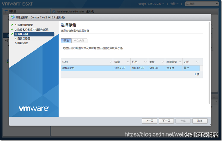This screenshot has width=222, height=141.
Task: Click the 下一页 (Next) button
Action: (166, 121)
